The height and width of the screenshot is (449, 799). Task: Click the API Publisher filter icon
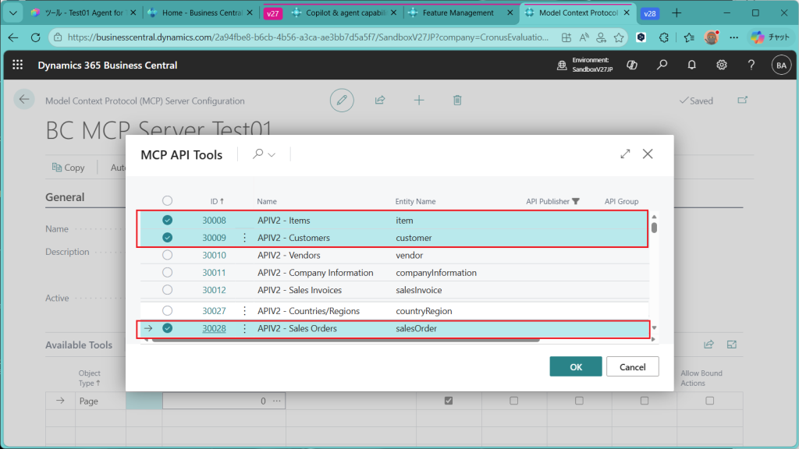(x=576, y=201)
